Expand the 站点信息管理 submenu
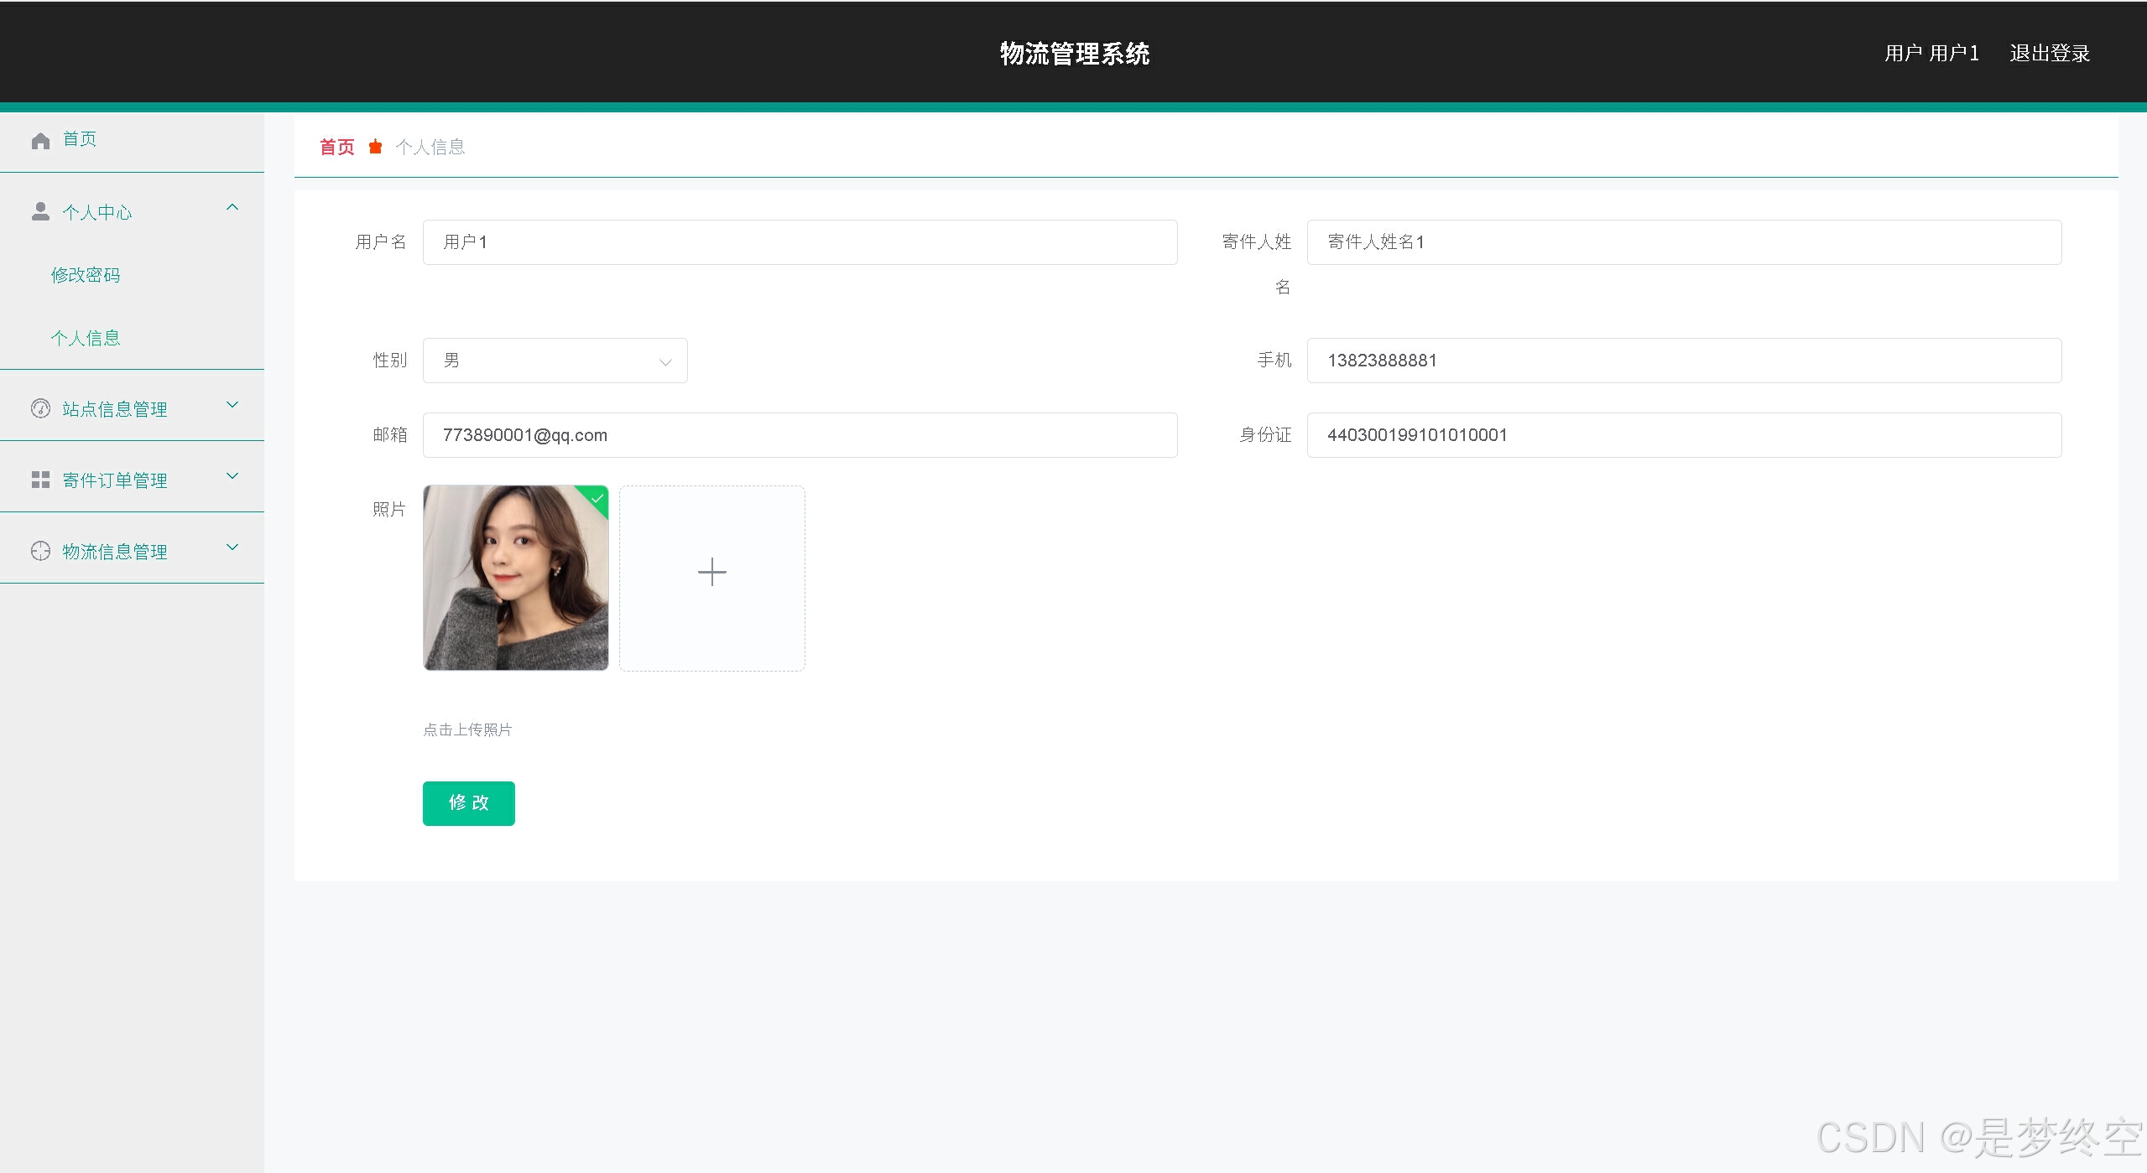This screenshot has width=2147, height=1173. [x=232, y=405]
